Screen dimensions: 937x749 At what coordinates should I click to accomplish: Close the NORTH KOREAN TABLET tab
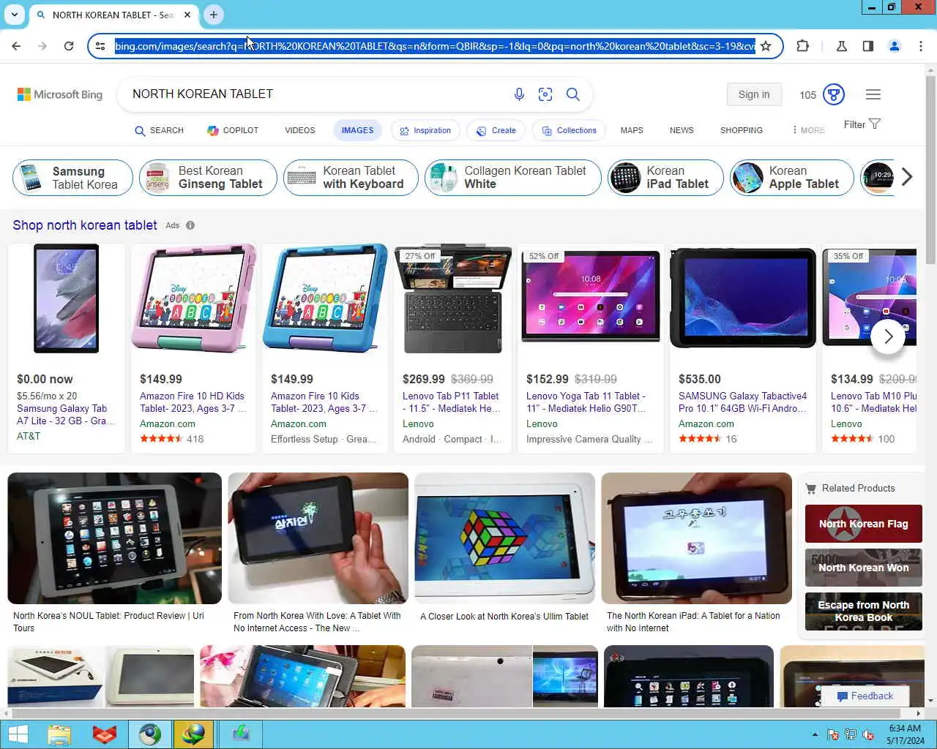pyautogui.click(x=187, y=15)
